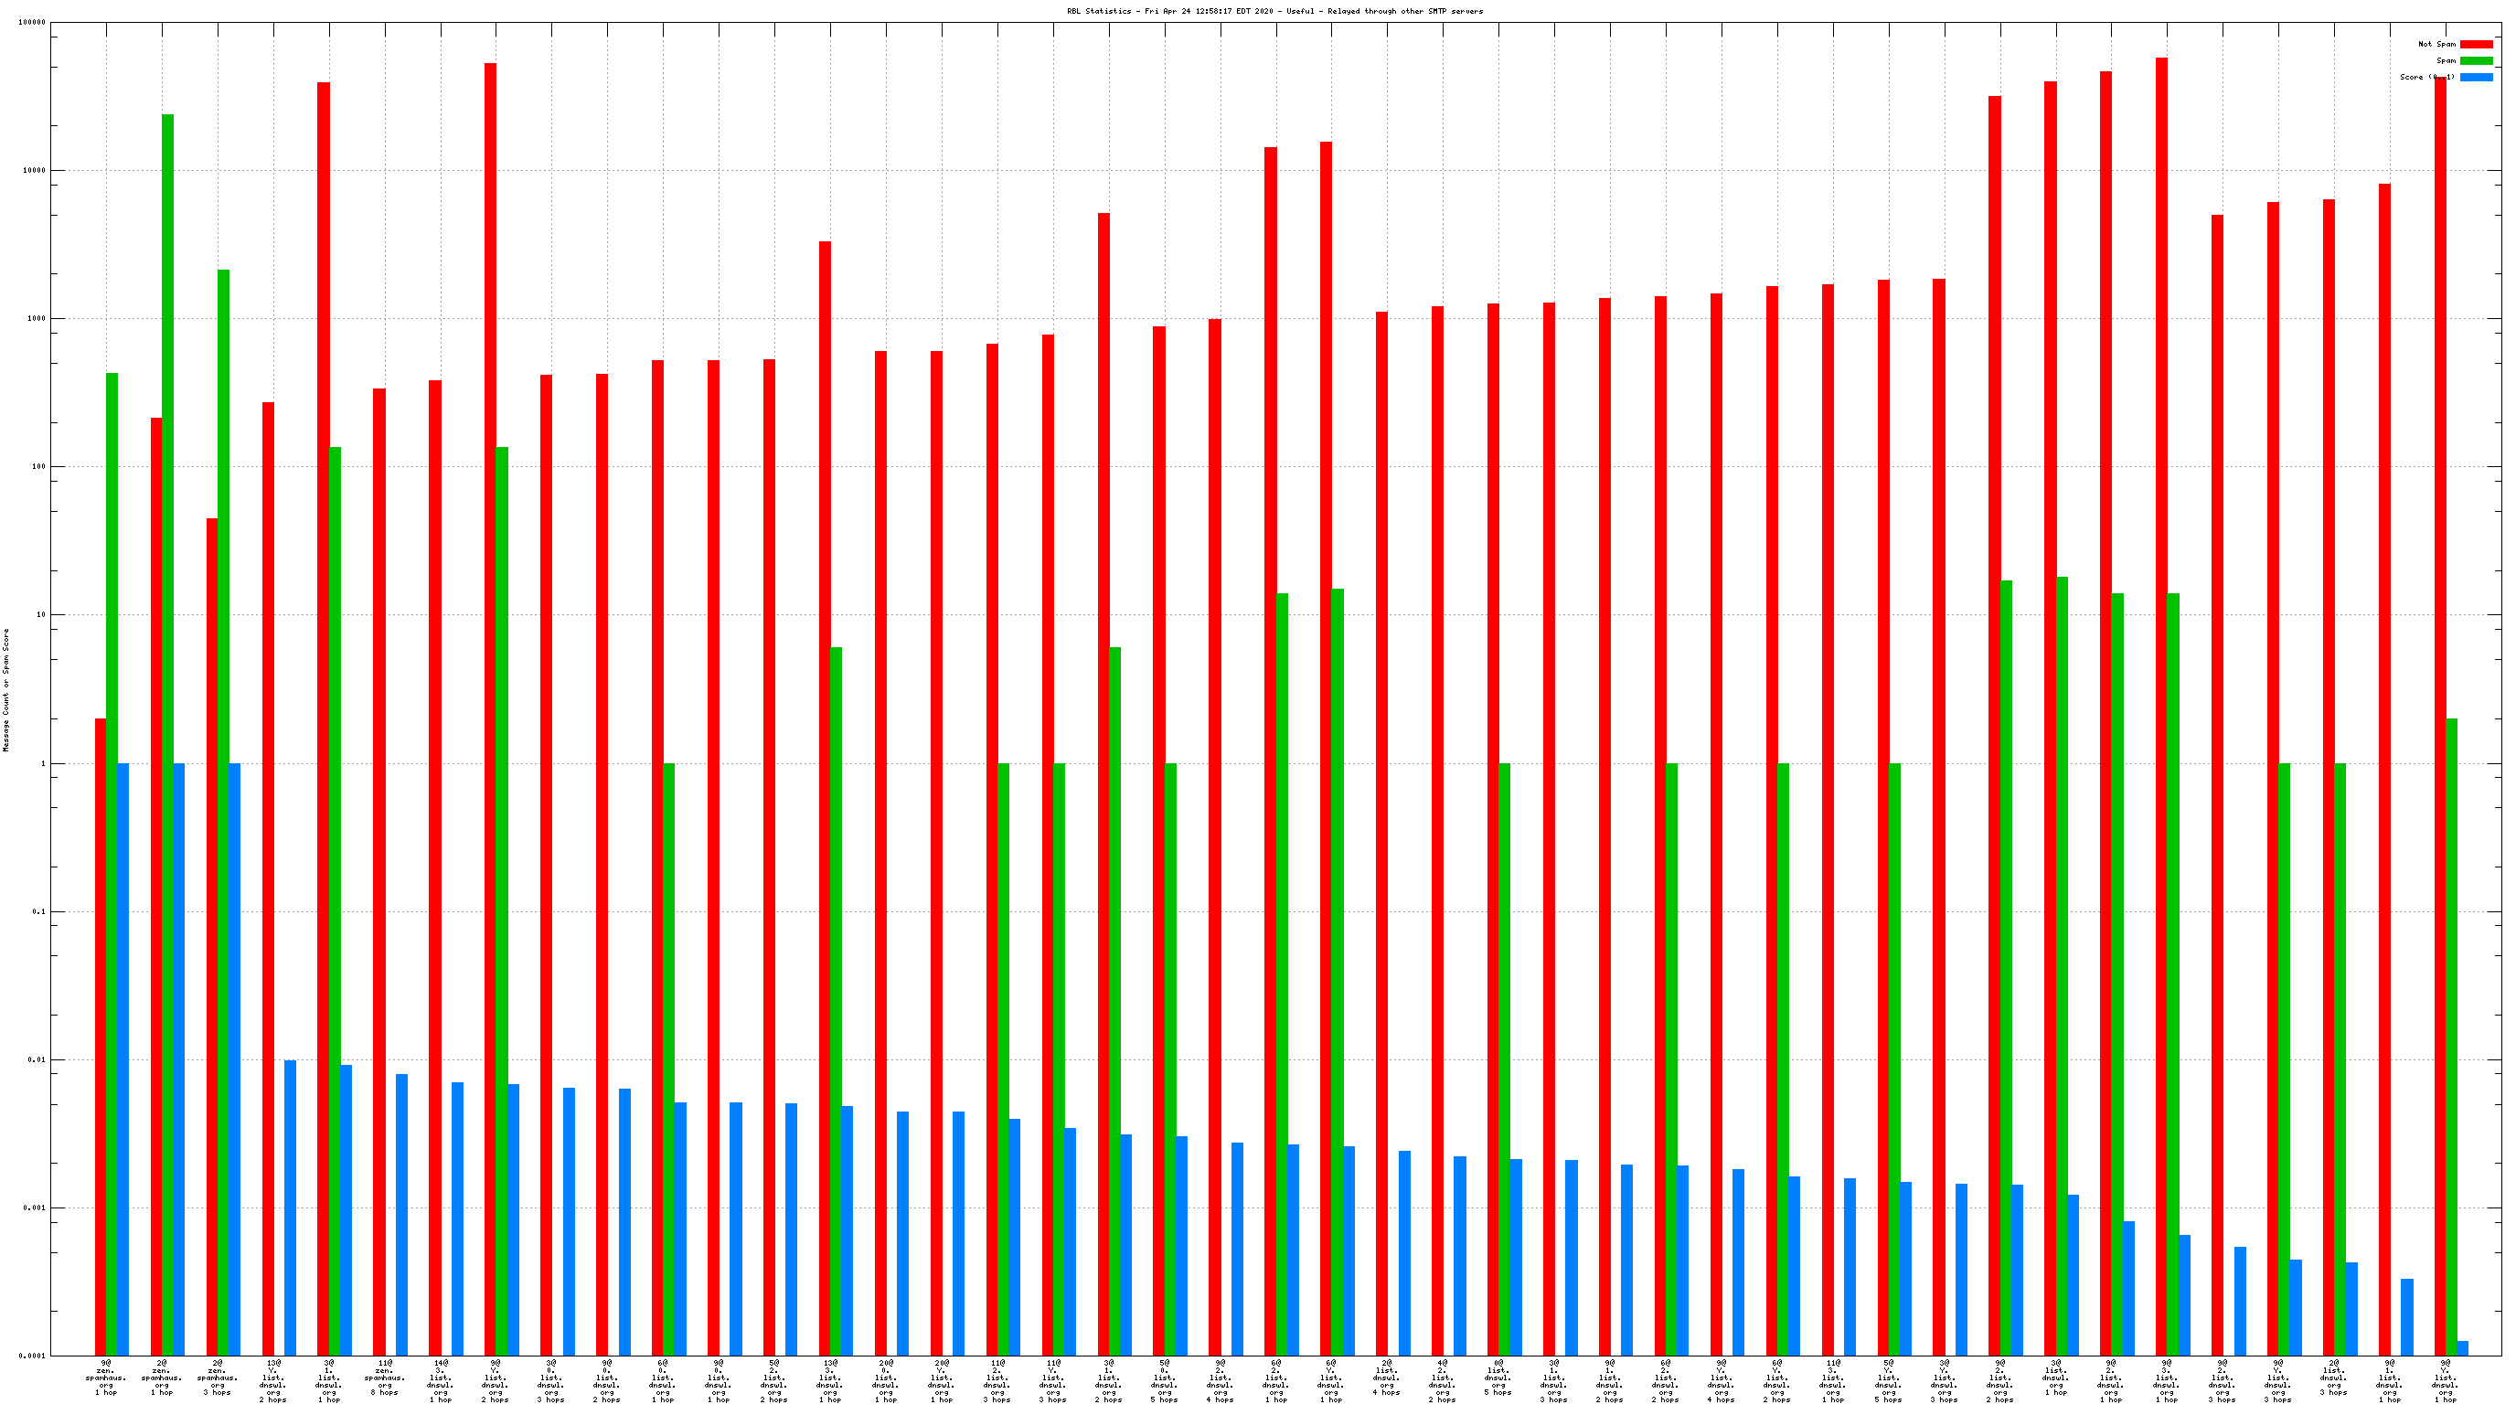Click the red Not Spam legend swatch
Viewport: 2516px width, 1415px height.
click(x=2475, y=44)
